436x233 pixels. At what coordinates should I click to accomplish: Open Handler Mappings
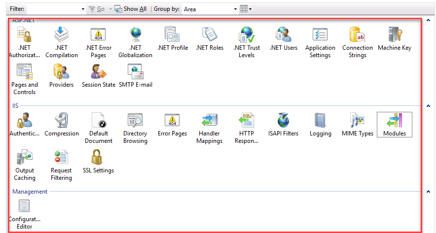click(x=209, y=128)
